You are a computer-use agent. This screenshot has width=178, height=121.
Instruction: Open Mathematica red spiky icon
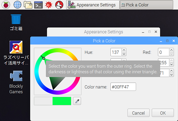49,5
